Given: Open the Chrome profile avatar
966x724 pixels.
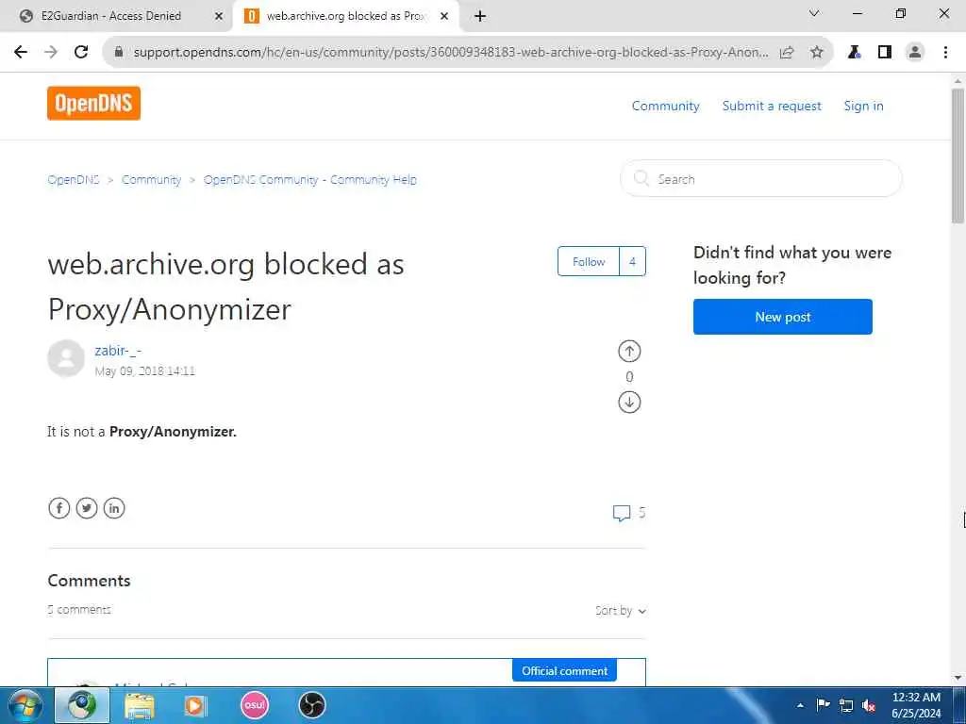Looking at the screenshot, I should coord(915,53).
